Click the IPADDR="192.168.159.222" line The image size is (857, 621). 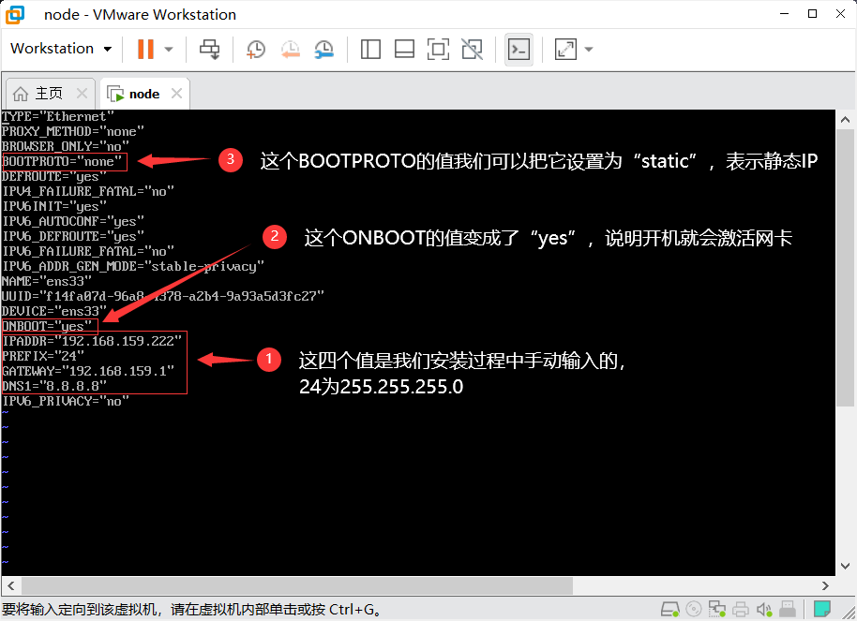pos(91,341)
